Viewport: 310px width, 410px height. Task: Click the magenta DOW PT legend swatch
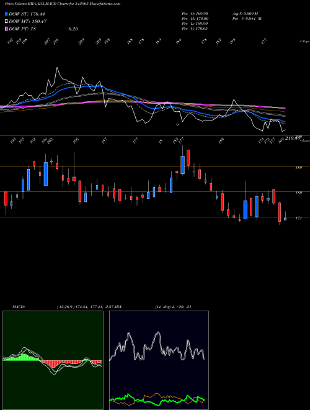(x=6, y=29)
